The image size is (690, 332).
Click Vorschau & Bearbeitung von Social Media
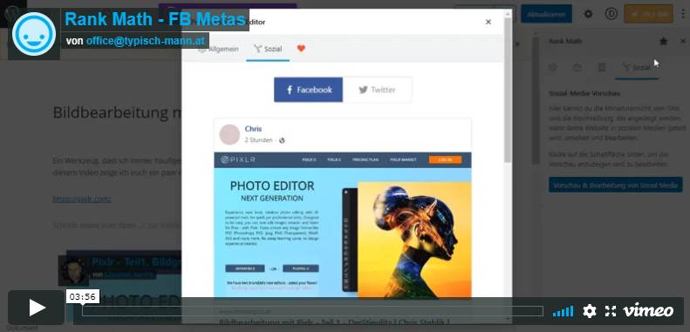(x=616, y=185)
